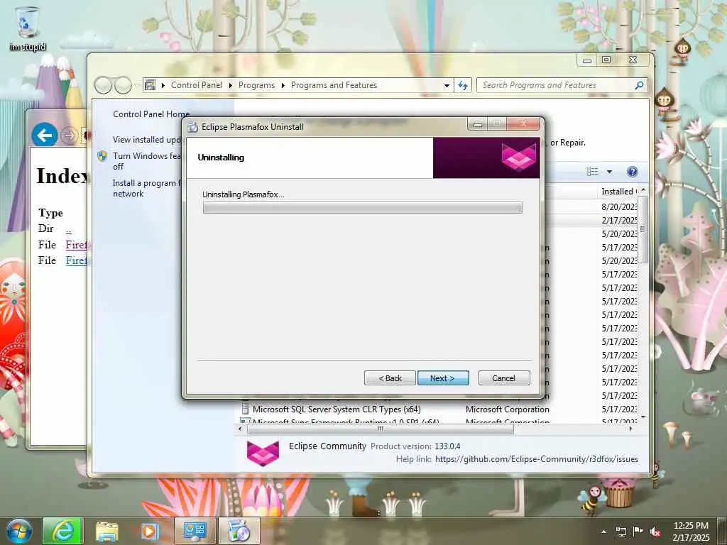The height and width of the screenshot is (545, 727).
Task: Click Forward arrow in the browser window
Action: coord(69,136)
